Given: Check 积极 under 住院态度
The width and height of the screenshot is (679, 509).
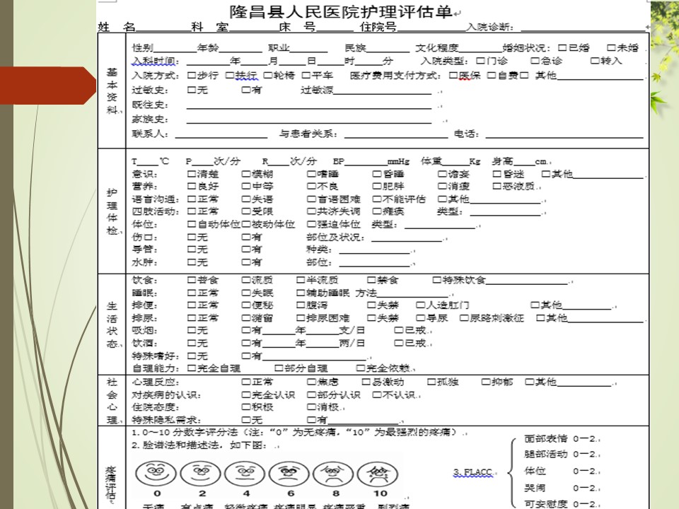Looking at the screenshot, I should point(245,407).
